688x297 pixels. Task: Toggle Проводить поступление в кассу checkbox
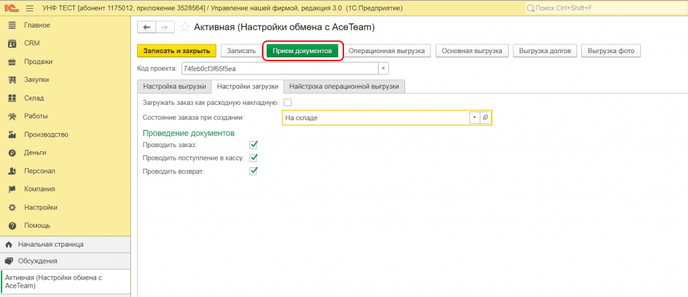(x=253, y=158)
